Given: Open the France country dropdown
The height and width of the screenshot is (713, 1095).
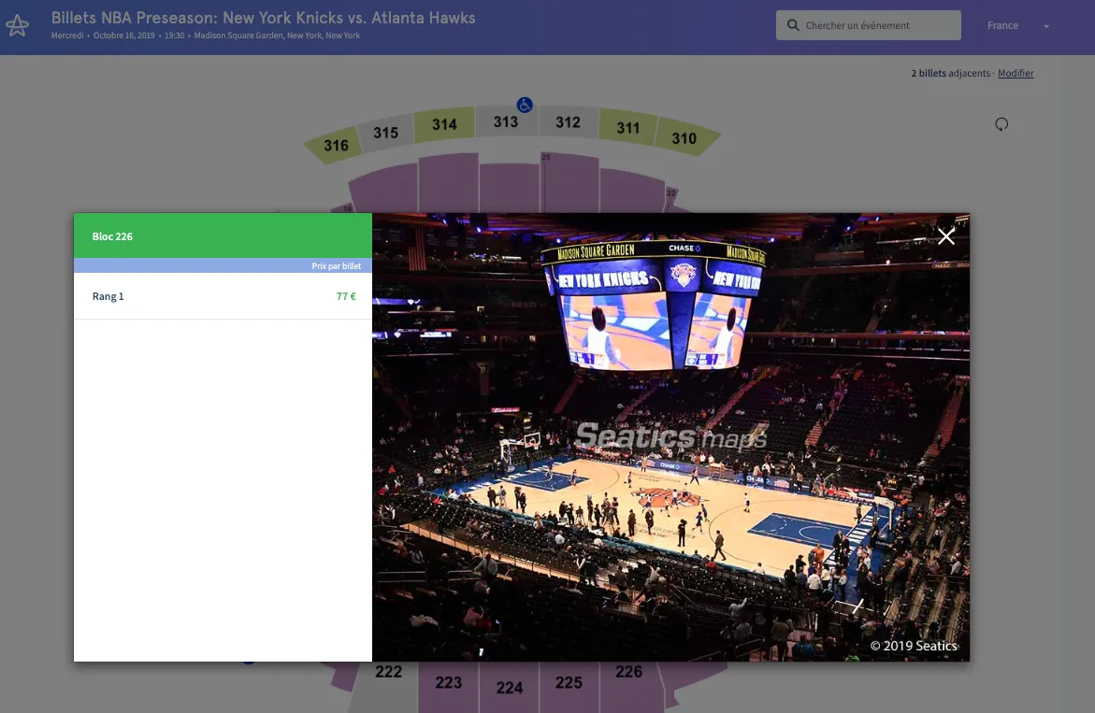Looking at the screenshot, I should [x=1017, y=26].
